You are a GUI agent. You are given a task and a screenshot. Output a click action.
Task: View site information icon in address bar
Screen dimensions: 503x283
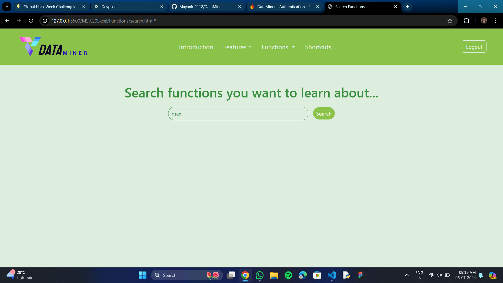coord(45,21)
